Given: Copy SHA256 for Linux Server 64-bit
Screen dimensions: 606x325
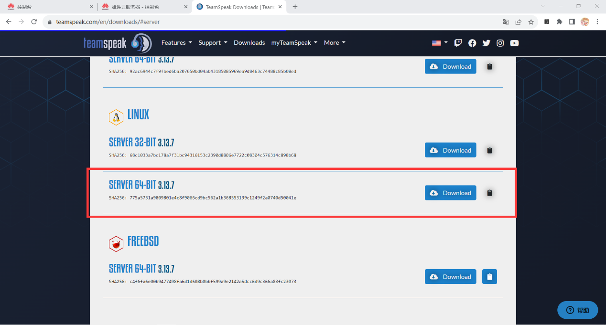Looking at the screenshot, I should click(489, 193).
